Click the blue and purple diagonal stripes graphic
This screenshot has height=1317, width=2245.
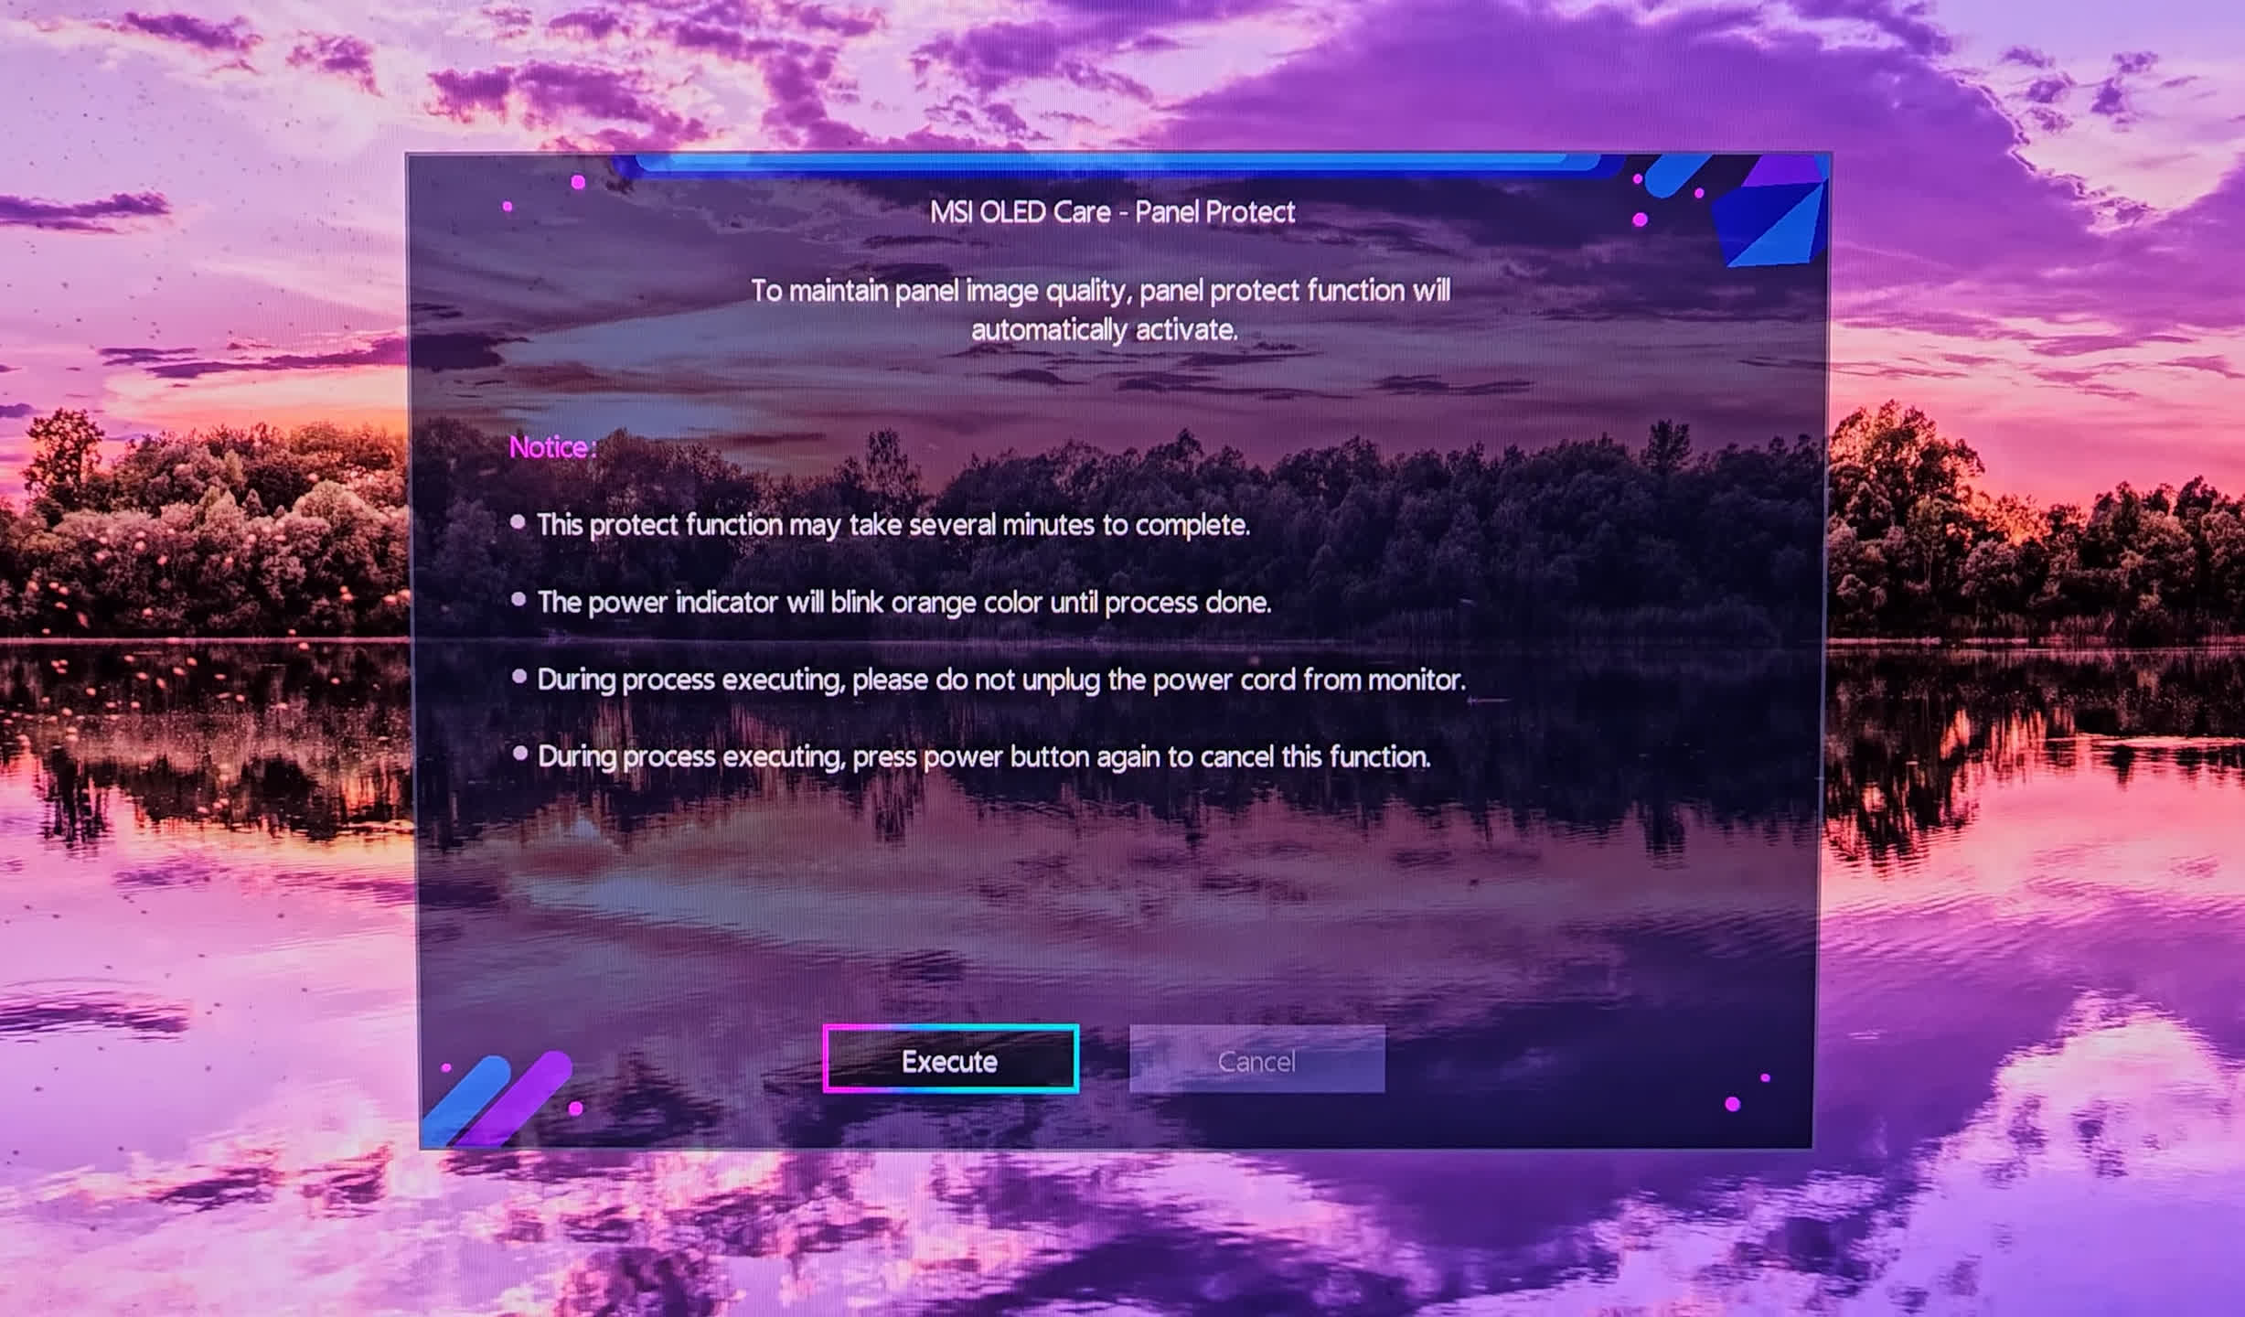[x=498, y=1100]
